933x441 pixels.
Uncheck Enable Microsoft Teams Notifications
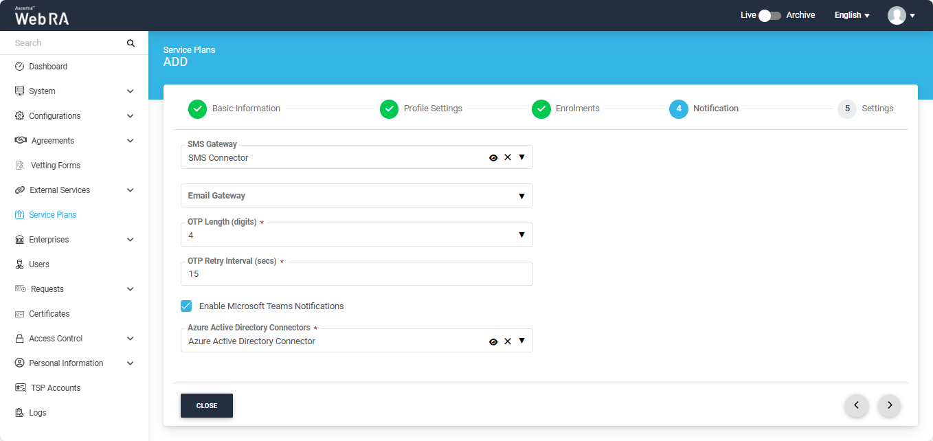tap(186, 306)
